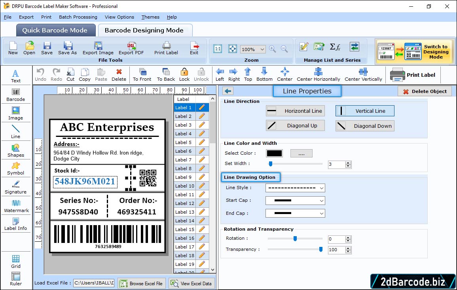457x290 pixels.
Task: Select the Text tool in sidebar
Action: (x=16, y=76)
